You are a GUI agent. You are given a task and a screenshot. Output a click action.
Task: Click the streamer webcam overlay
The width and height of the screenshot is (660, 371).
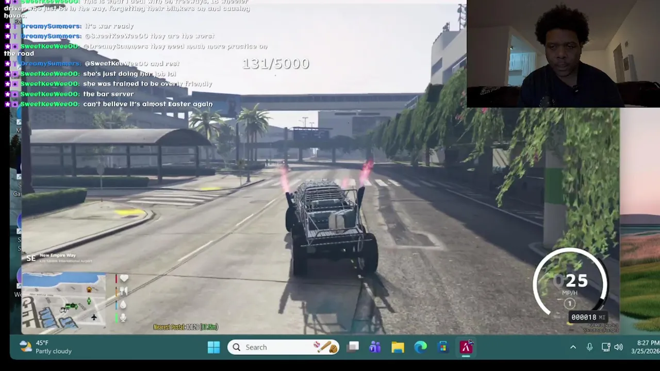pyautogui.click(x=563, y=54)
